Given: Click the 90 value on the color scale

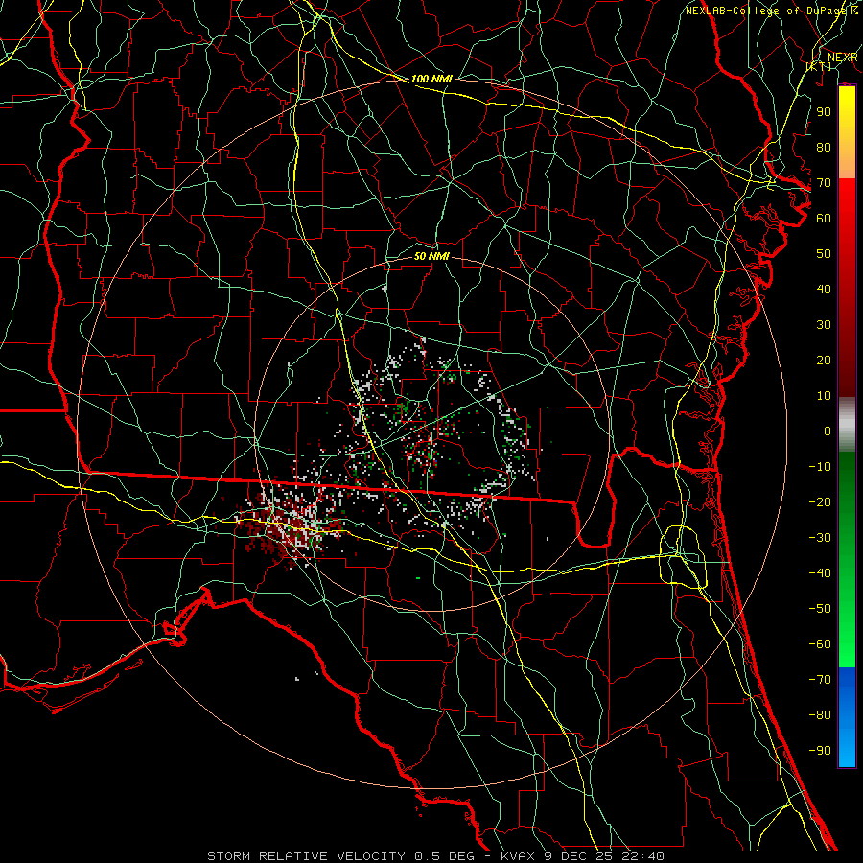Looking at the screenshot, I should tap(824, 112).
